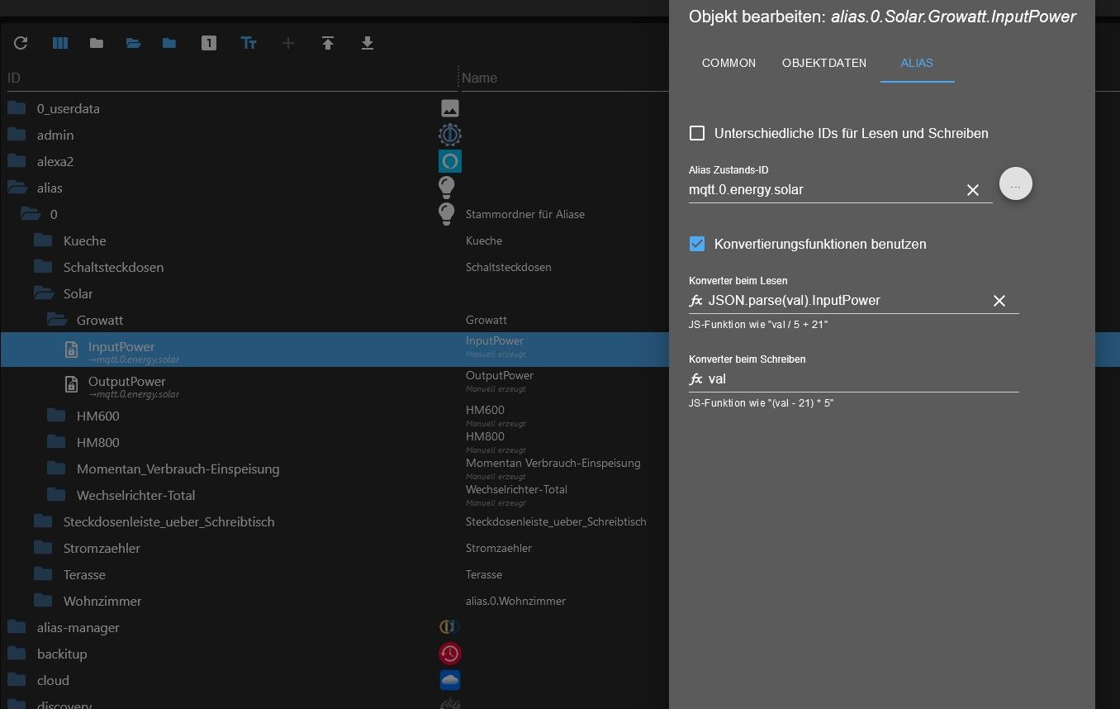Enable Unterschiedliche IDs für Lesen und Schreiben
Viewport: 1120px width, 709px height.
(x=697, y=133)
